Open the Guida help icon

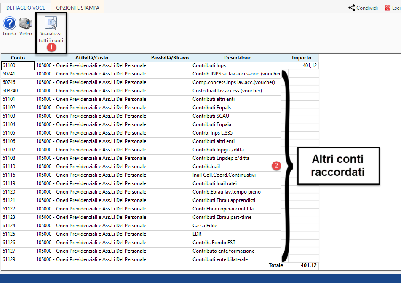9,24
